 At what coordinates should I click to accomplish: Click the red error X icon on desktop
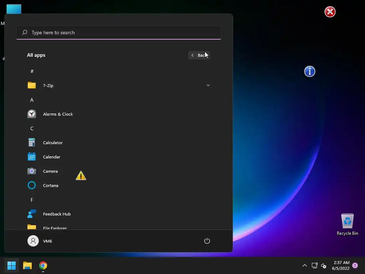tap(330, 12)
